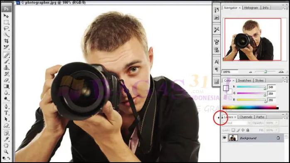290x163 pixels.
Task: Select the Move tool
Action: (x=6, y=16)
